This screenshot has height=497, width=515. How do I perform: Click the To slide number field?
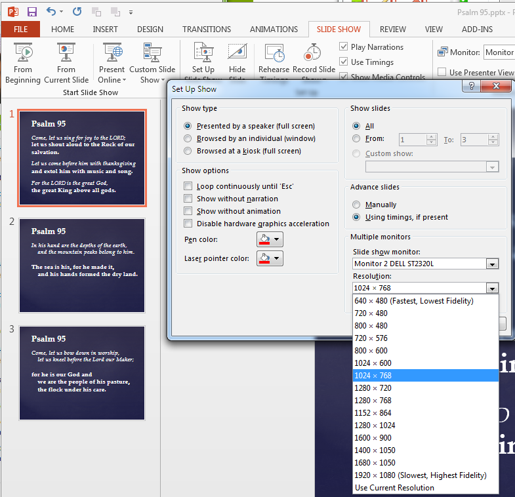click(x=474, y=140)
